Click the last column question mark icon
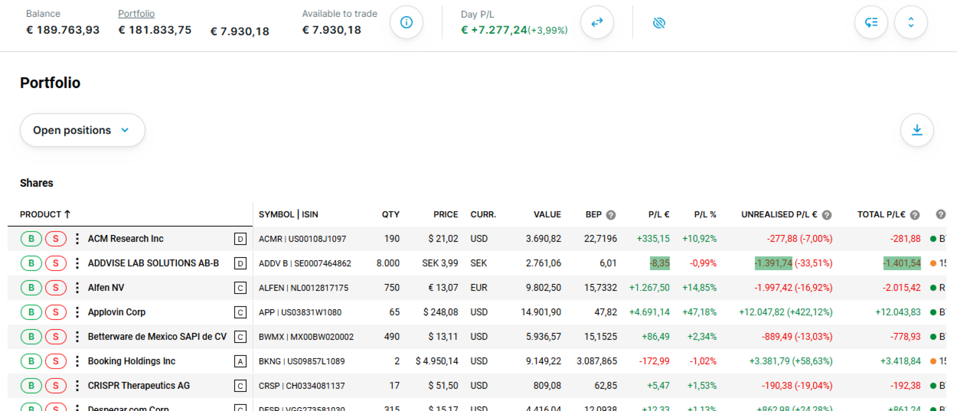Screen dimensions: 957x411 (x=941, y=214)
